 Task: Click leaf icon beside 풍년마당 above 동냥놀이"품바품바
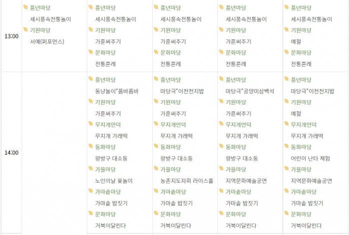91,79
